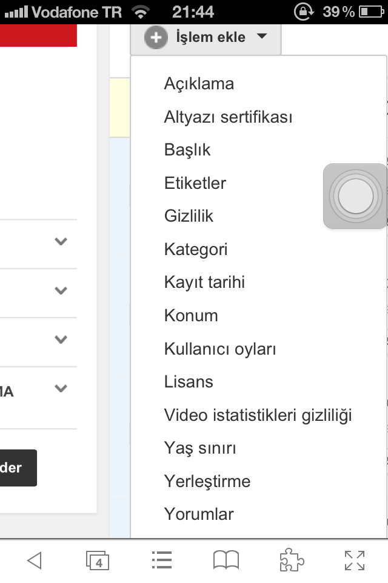Open the bookmarks book icon
The image size is (388, 583).
[226, 561]
